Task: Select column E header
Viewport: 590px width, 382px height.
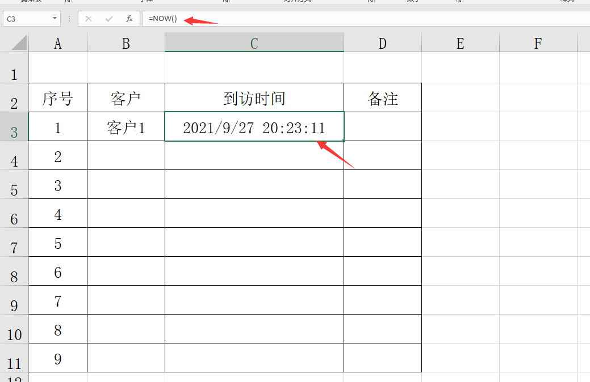Action: pos(460,43)
